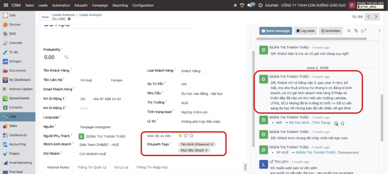Image resolution: width=388 pixels, height=174 pixels.
Task: Click the Log note button
Action: click(x=305, y=31)
